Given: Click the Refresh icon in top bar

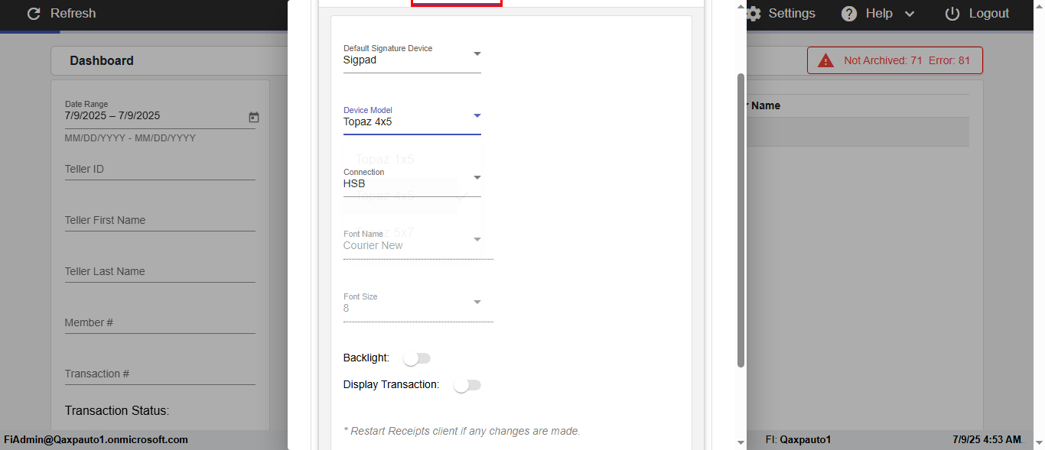Looking at the screenshot, I should pos(33,14).
